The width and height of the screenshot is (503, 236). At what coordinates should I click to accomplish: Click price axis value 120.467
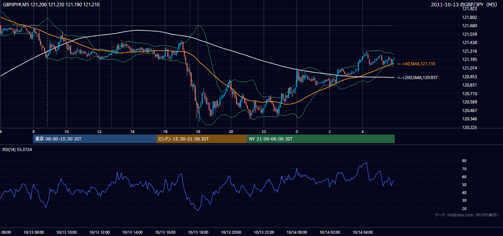click(x=470, y=111)
